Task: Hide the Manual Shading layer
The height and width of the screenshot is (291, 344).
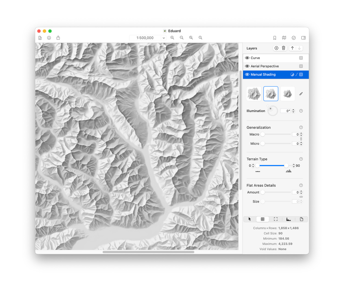Action: [247, 75]
